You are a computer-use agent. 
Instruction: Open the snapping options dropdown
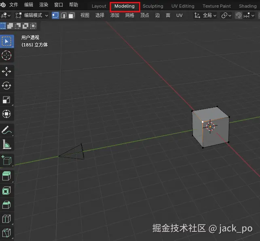pyautogui.click(x=249, y=16)
